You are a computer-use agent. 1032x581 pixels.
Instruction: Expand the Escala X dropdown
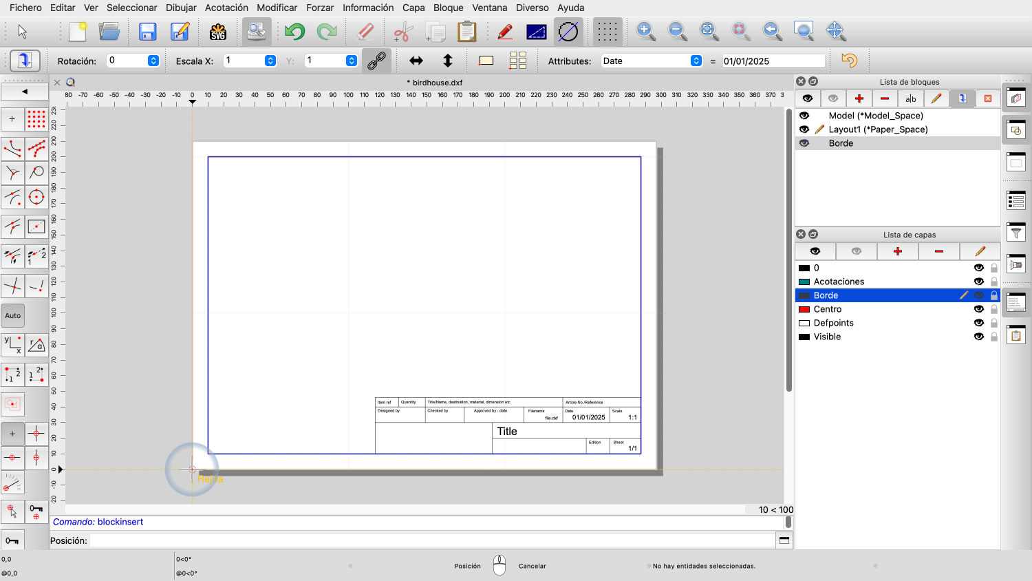270,61
